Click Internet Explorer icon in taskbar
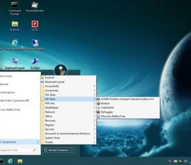Viewport: 191px width, 165px height. tap(10, 161)
